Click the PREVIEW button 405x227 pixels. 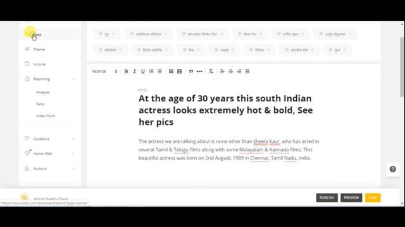[351, 197]
